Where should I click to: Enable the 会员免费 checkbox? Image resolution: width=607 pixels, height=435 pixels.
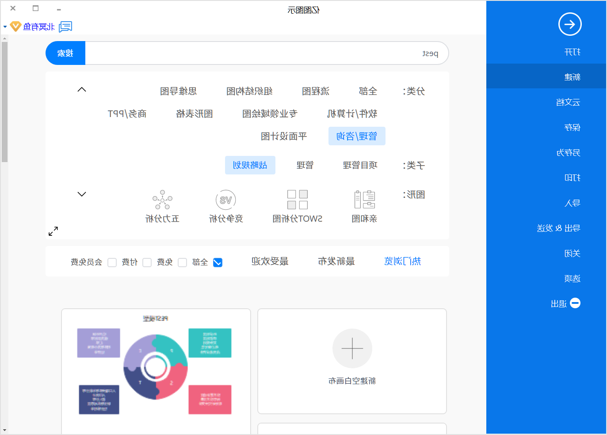pos(112,262)
